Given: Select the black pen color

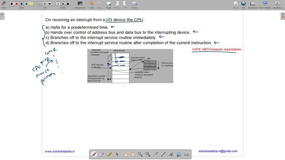Looking at the screenshot, I should point(12,4).
